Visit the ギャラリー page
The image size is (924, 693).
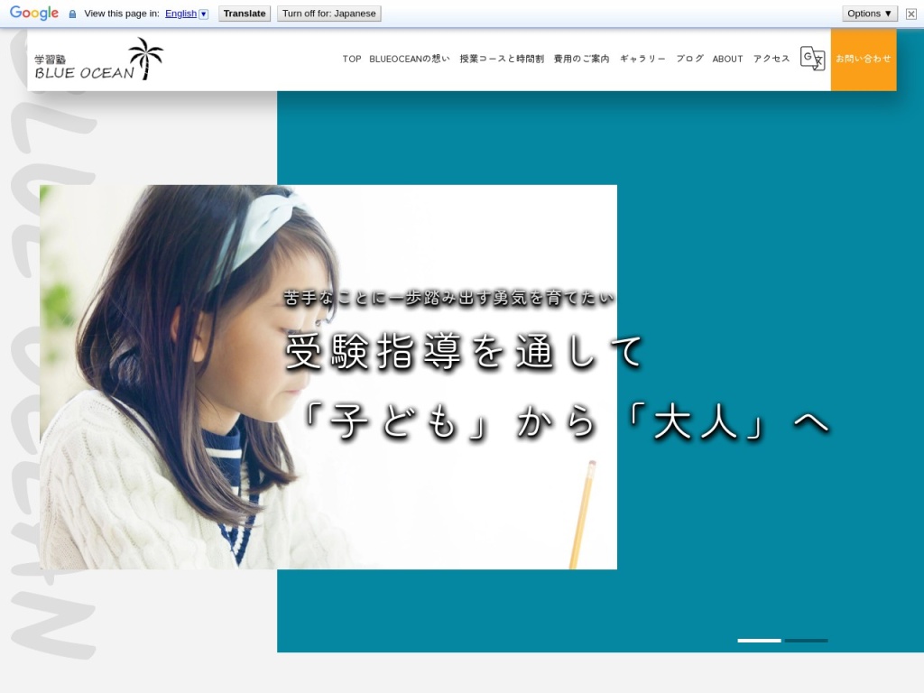click(x=642, y=59)
